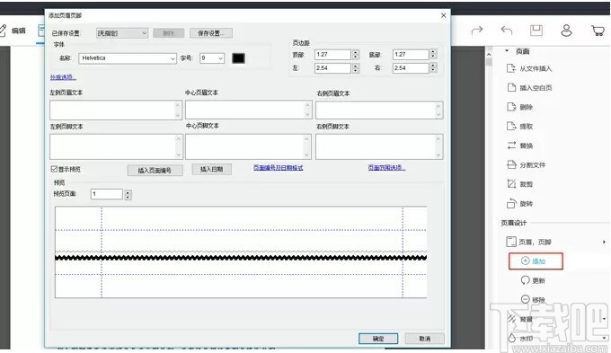
Task: Expand the 背景 dropdown arrow
Action: (x=605, y=319)
